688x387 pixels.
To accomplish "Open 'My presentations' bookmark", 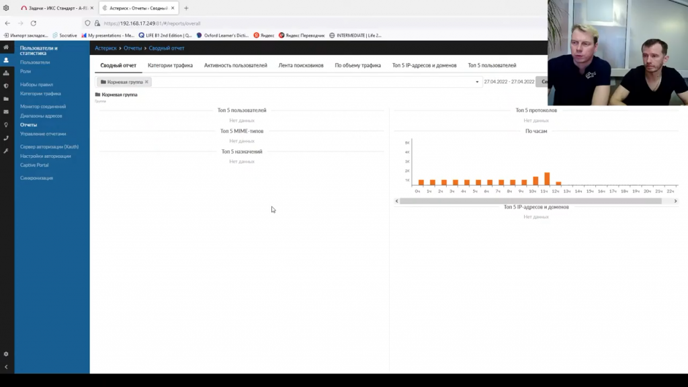I will point(108,36).
